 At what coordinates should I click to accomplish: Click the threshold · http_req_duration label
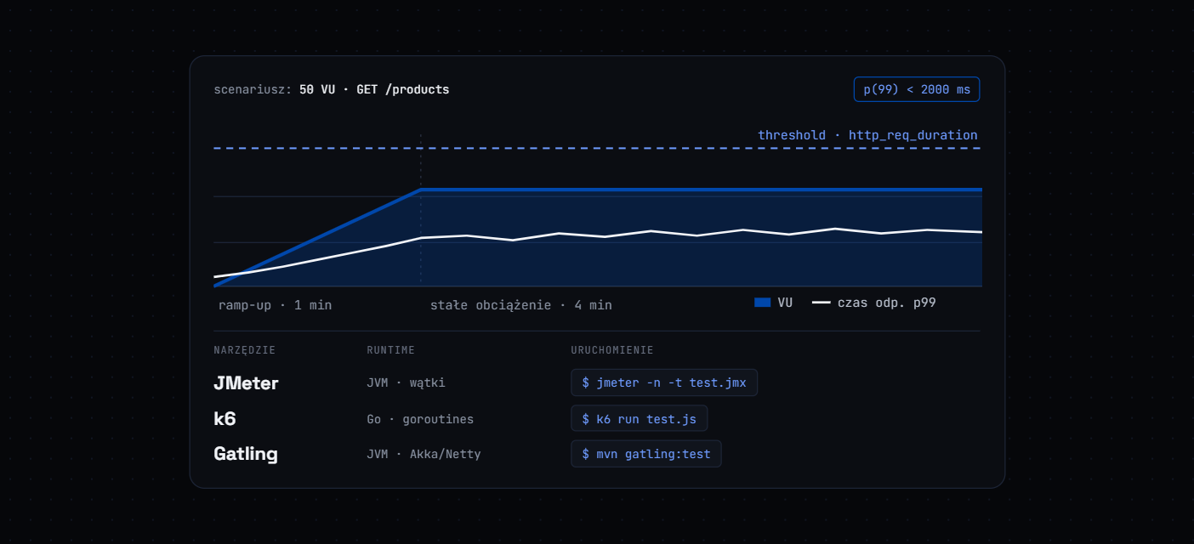click(x=867, y=135)
